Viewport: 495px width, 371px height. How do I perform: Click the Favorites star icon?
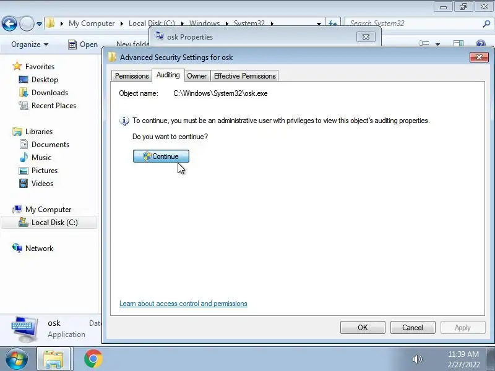[17, 66]
